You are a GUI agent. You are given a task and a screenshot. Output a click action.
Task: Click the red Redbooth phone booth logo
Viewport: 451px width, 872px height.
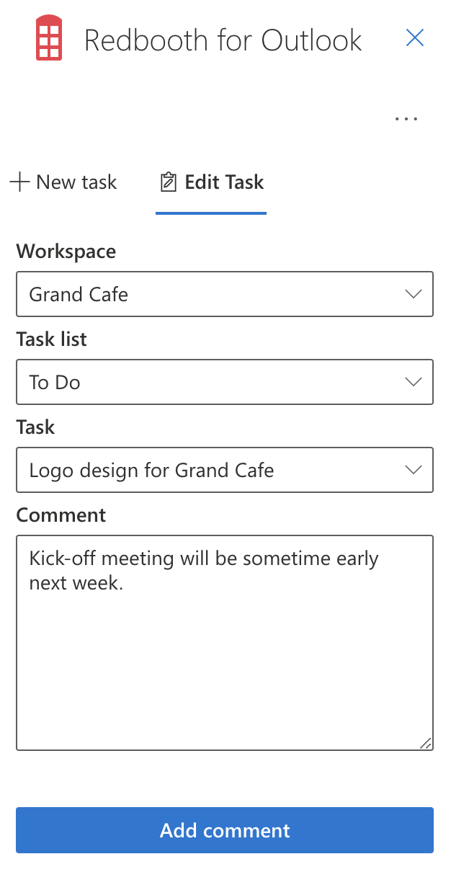coord(49,39)
